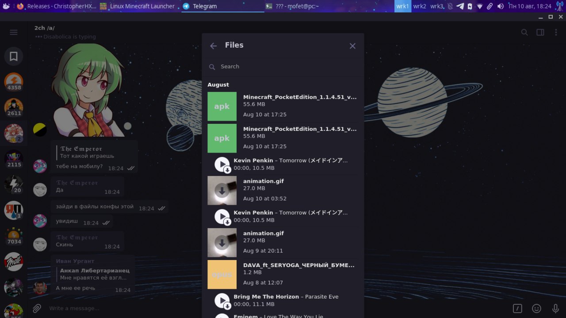Viewport: 566px width, 318px height.
Task: Switch to Firefox Releases taskbar window
Action: pyautogui.click(x=56, y=6)
